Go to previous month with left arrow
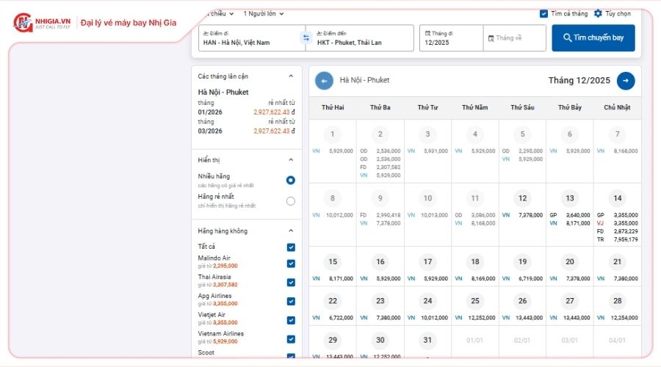 click(324, 81)
